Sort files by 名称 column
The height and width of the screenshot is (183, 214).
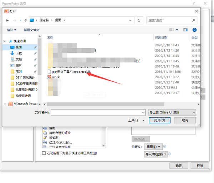coord(50,37)
